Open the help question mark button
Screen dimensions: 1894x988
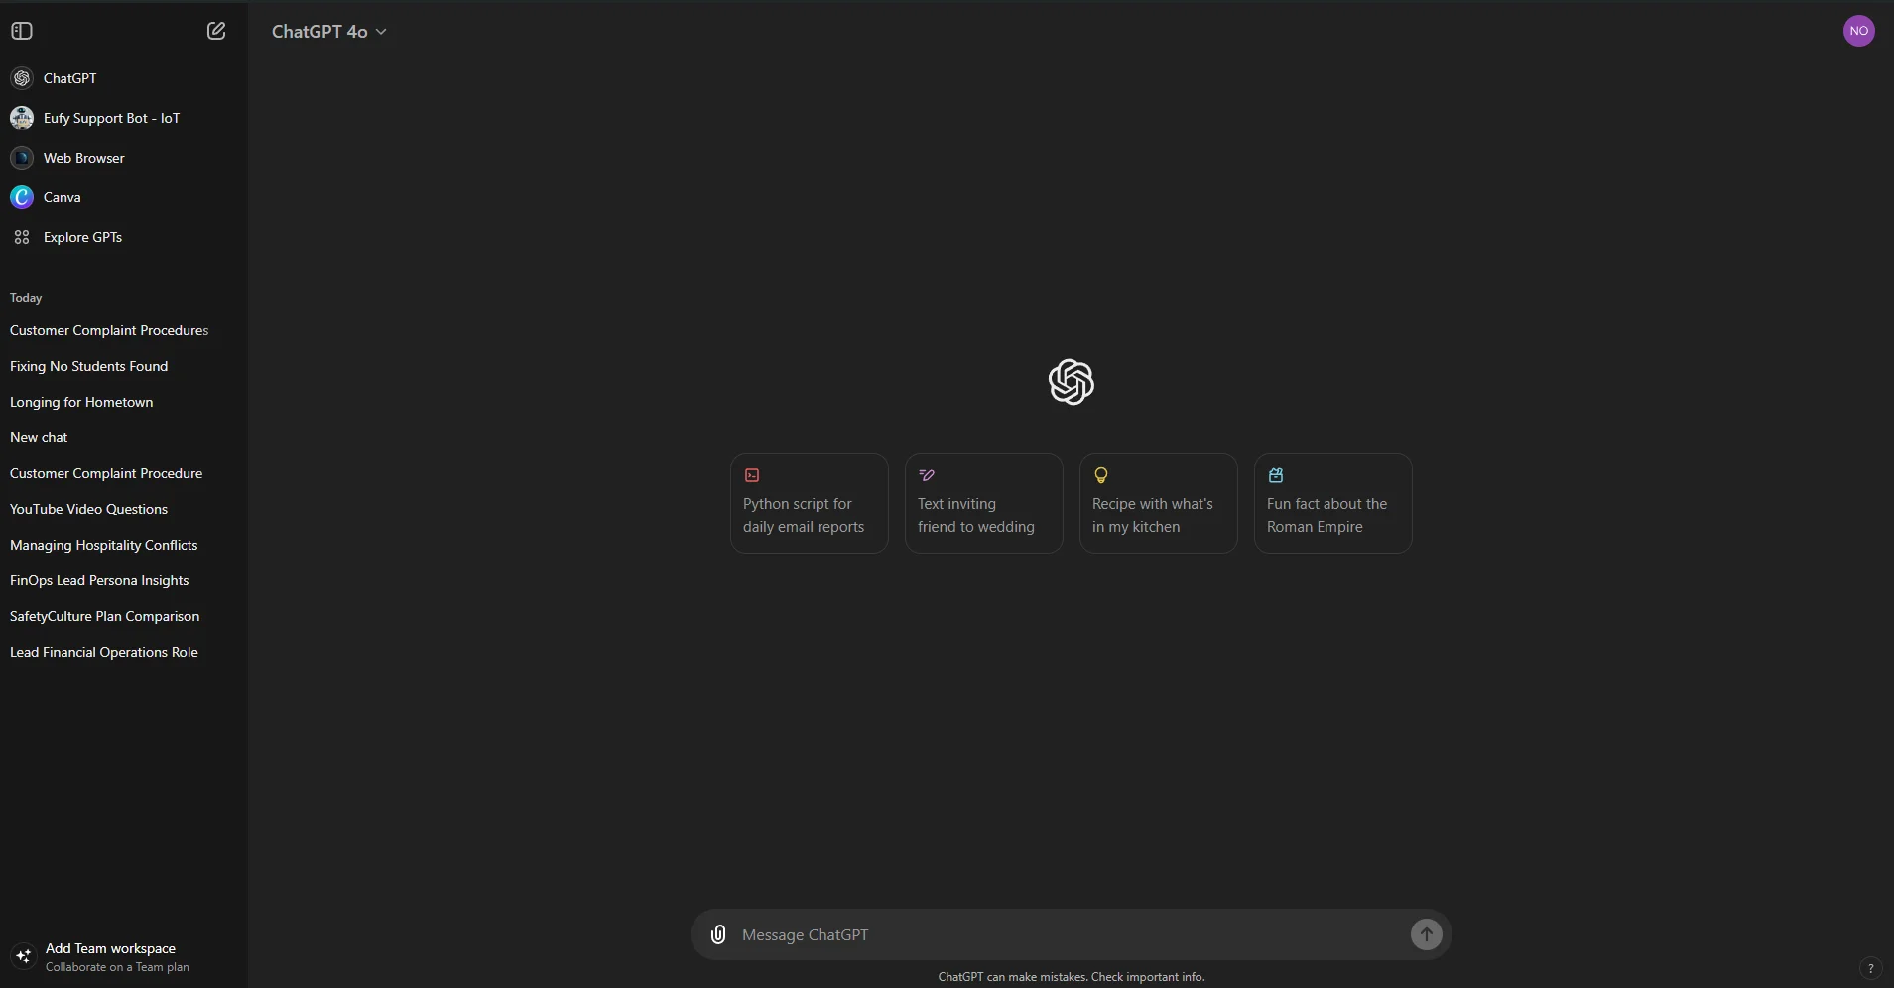tap(1870, 968)
